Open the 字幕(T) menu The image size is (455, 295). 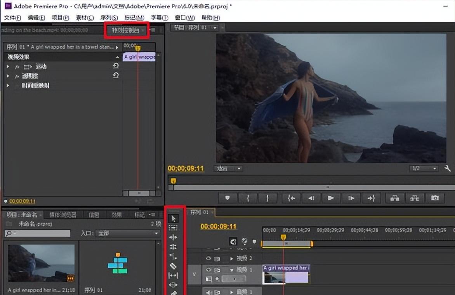click(159, 18)
